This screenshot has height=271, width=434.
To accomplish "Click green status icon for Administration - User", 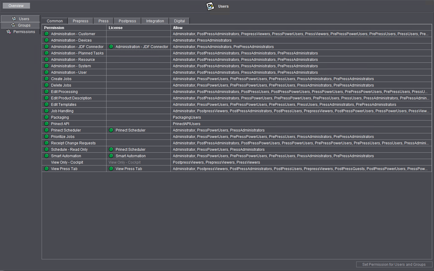I will [x=47, y=72].
